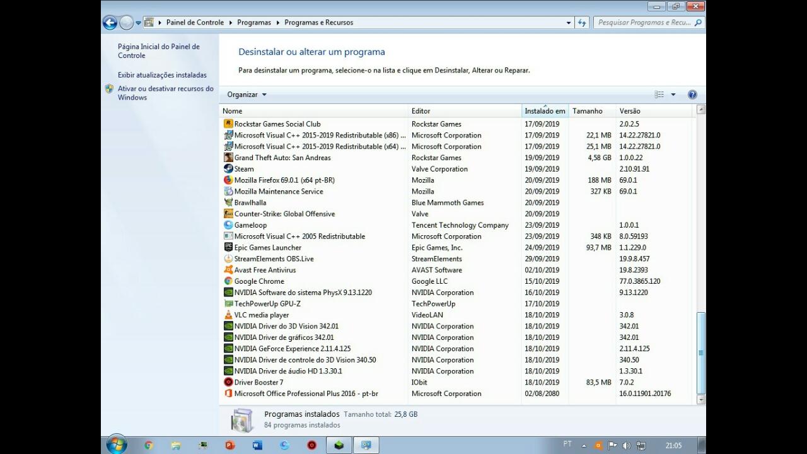Open the Help button in the toolbar
Image resolution: width=807 pixels, height=454 pixels.
click(692, 95)
